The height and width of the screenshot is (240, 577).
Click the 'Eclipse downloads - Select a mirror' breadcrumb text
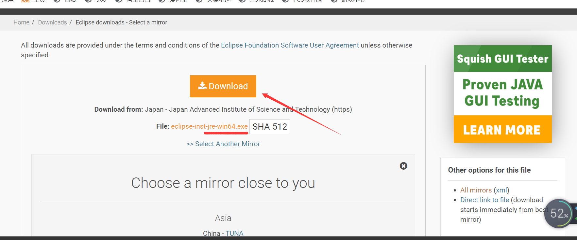click(121, 22)
